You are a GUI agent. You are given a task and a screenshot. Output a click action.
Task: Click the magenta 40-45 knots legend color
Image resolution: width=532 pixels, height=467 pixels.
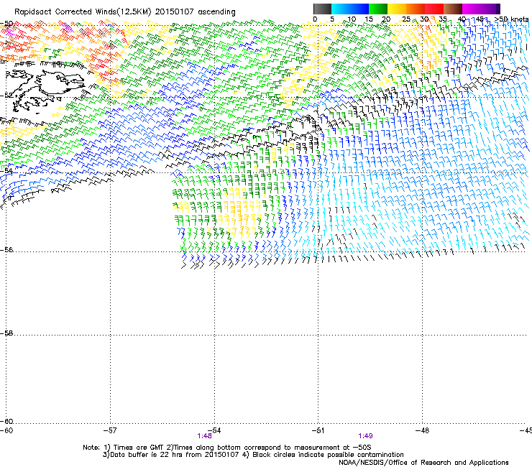tap(472, 9)
